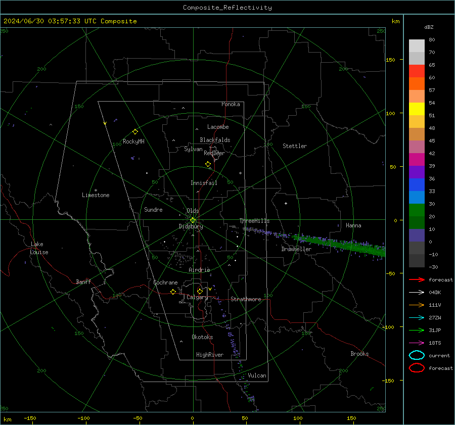The height and width of the screenshot is (425, 455).
Task: Select the magenta 39 dBZ color swatch
Action: coord(417,159)
